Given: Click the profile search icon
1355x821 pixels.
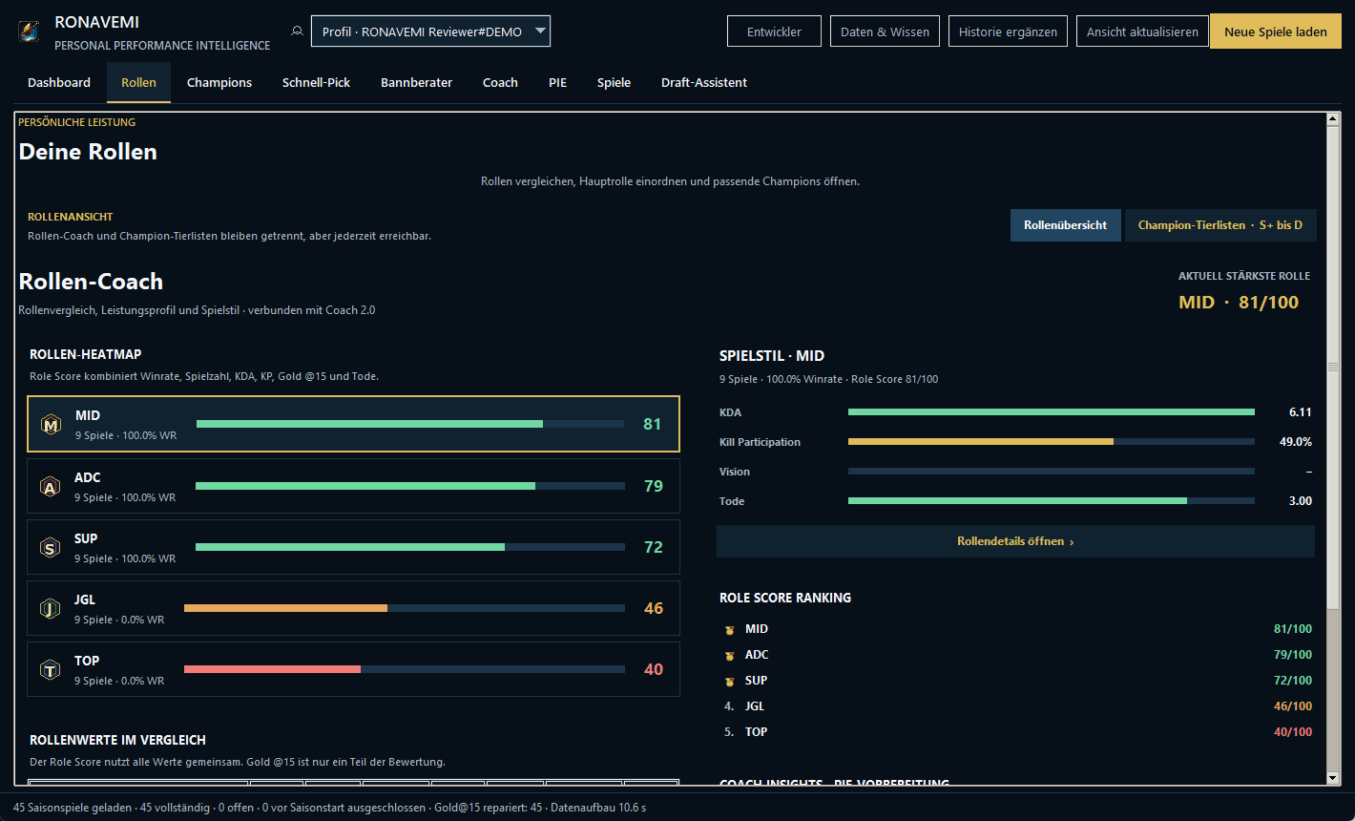Looking at the screenshot, I should (297, 32).
